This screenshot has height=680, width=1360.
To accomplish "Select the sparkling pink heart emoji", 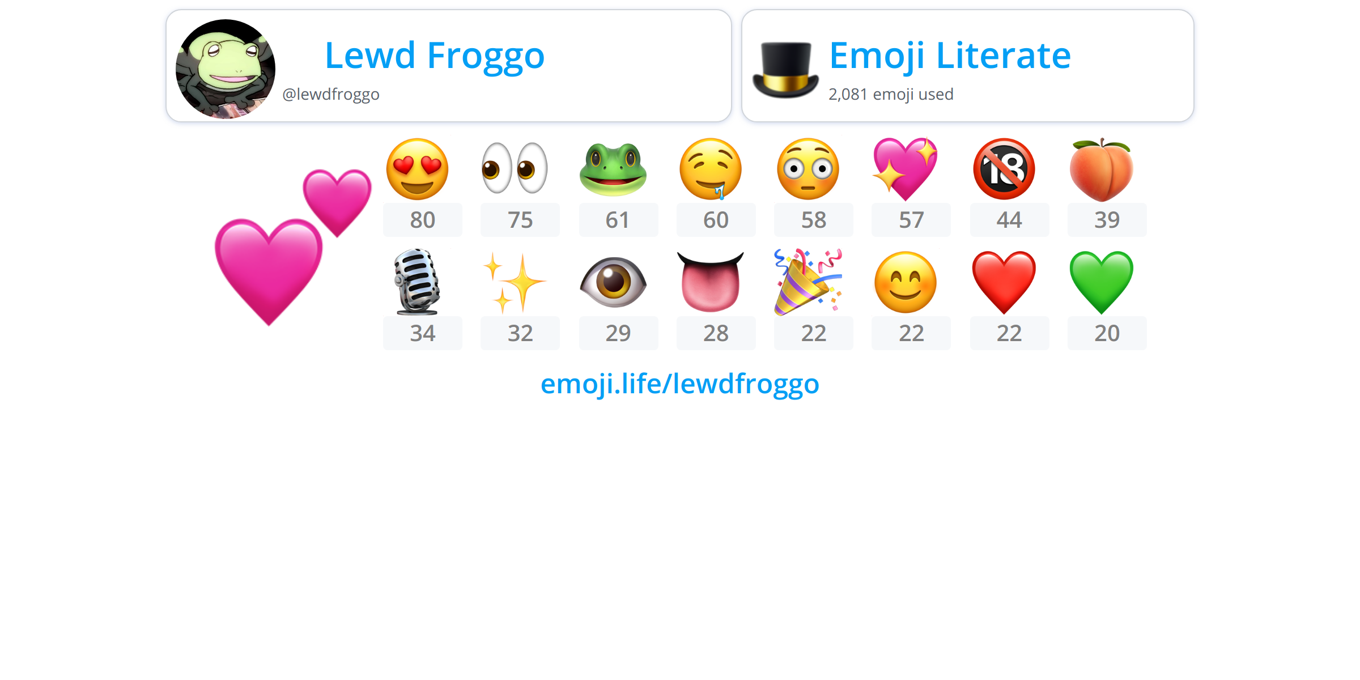I will click(x=906, y=169).
